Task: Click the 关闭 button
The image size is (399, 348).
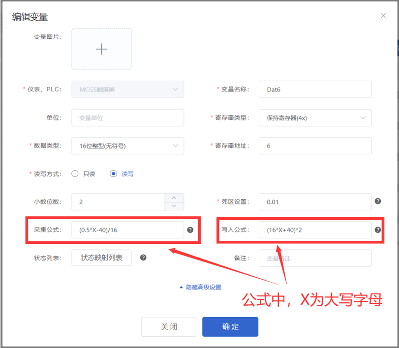Action: (x=169, y=327)
